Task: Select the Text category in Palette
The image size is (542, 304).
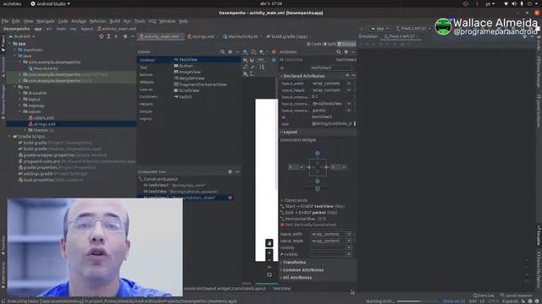Action: [143, 68]
